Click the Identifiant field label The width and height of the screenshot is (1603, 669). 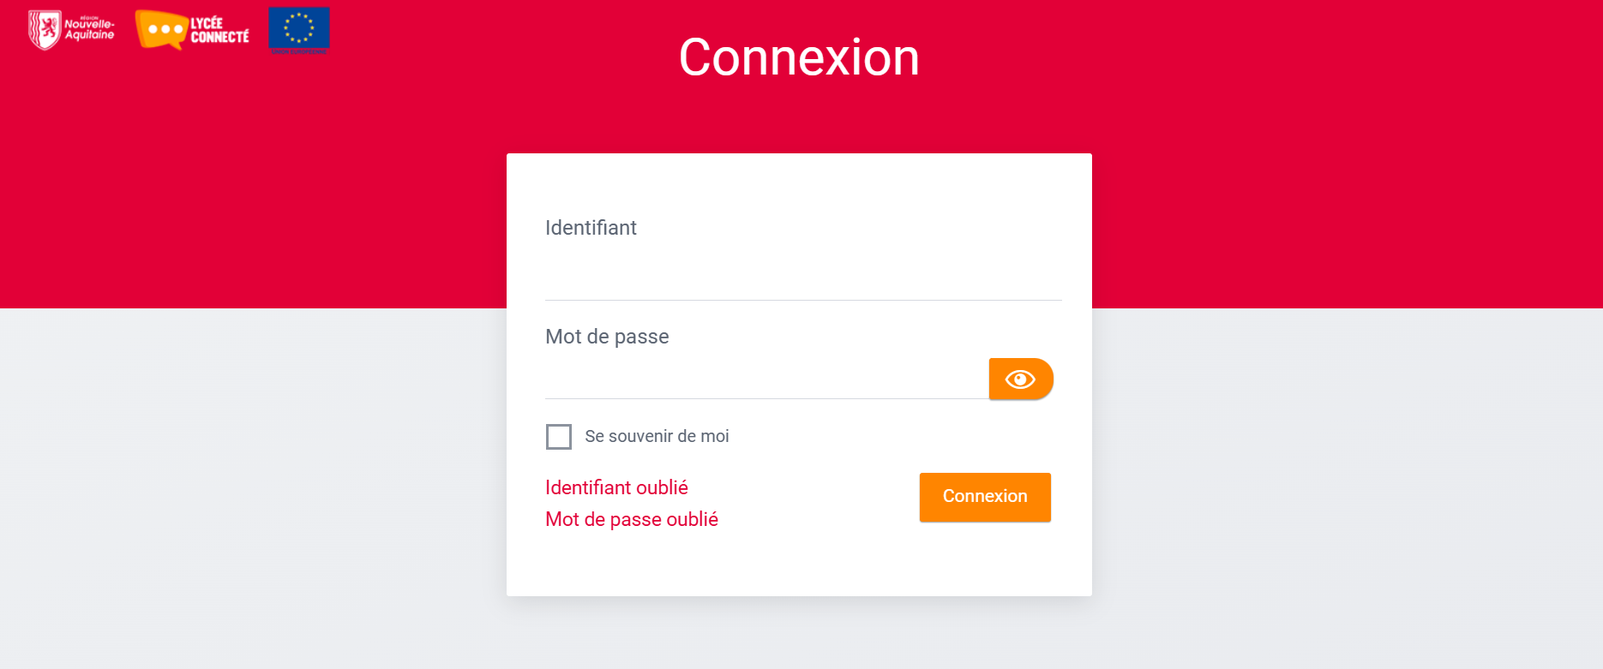(591, 228)
